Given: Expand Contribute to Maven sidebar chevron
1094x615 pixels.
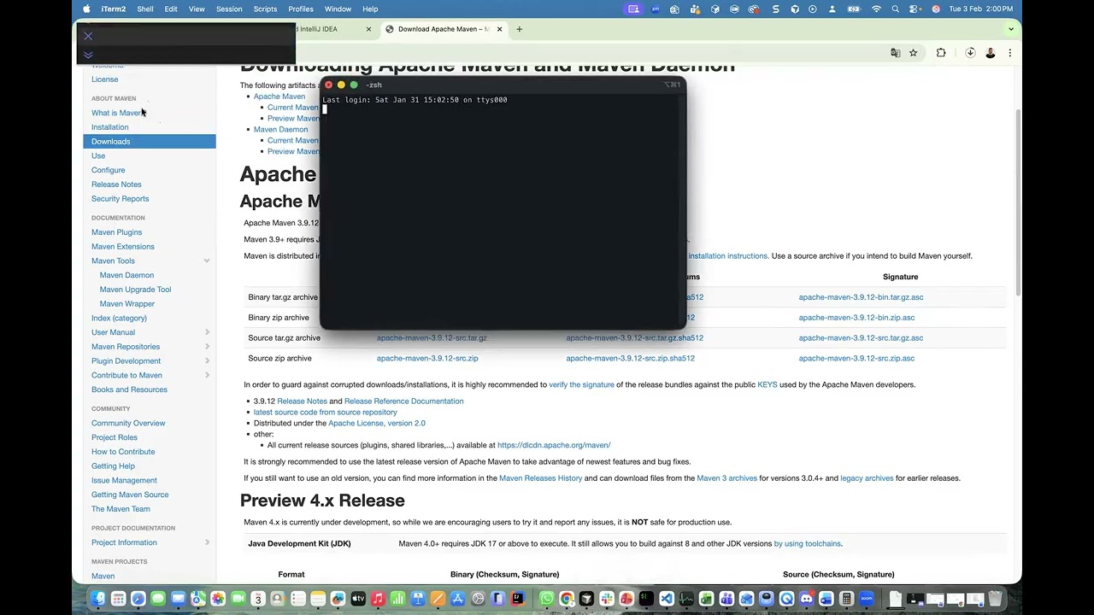Looking at the screenshot, I should click(x=207, y=375).
